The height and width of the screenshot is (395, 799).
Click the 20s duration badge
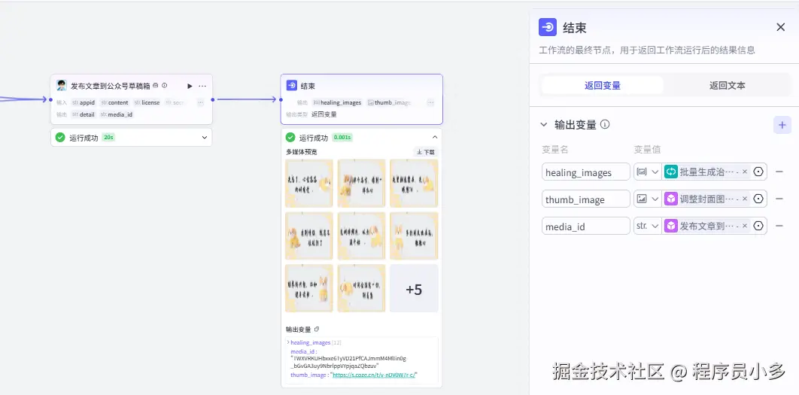[x=108, y=138]
